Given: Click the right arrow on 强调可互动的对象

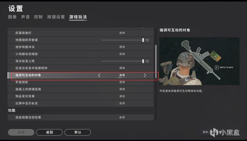Looking at the screenshot, I should 145,75.
